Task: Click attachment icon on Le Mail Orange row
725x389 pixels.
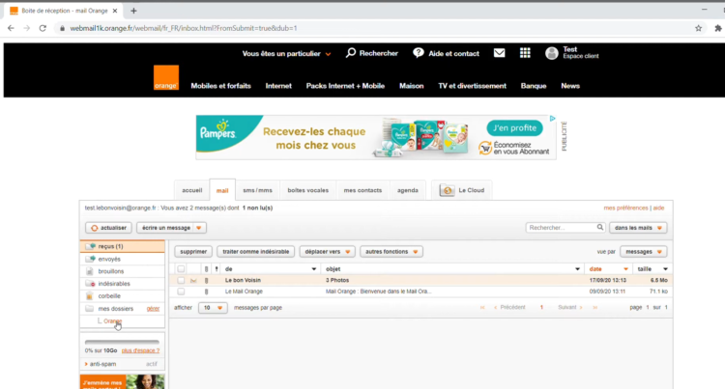Action: click(206, 292)
